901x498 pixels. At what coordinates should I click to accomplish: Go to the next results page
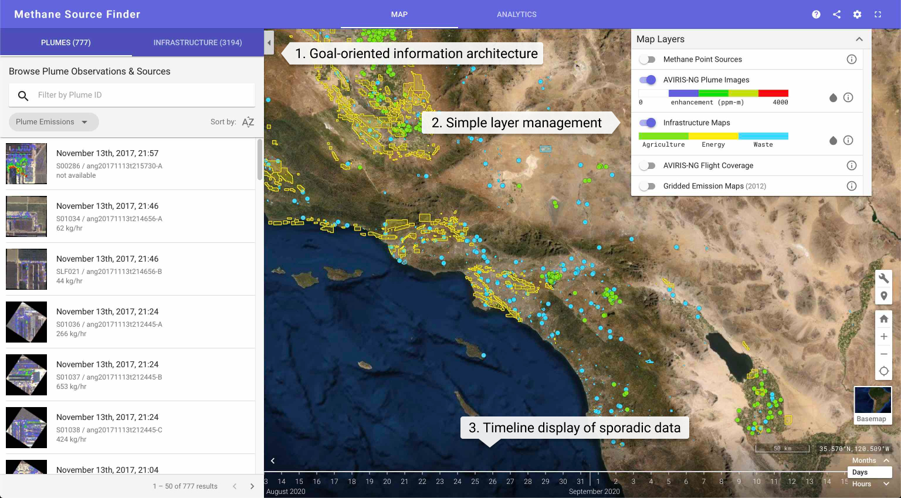point(252,486)
